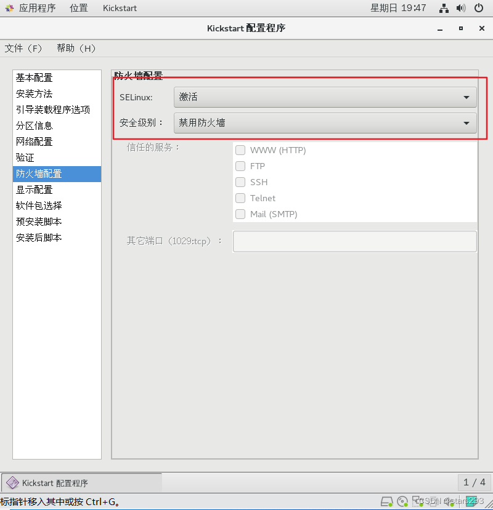
Task: Select 预安装脚本 in the sidebar
Action: point(57,221)
